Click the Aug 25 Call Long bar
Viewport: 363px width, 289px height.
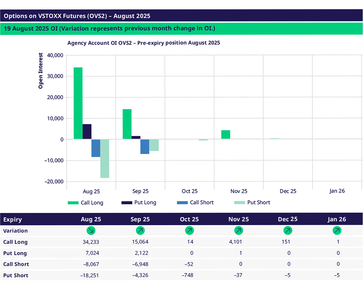pyautogui.click(x=78, y=103)
